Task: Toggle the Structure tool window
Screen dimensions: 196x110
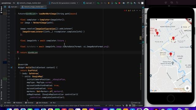Action: [1, 84]
